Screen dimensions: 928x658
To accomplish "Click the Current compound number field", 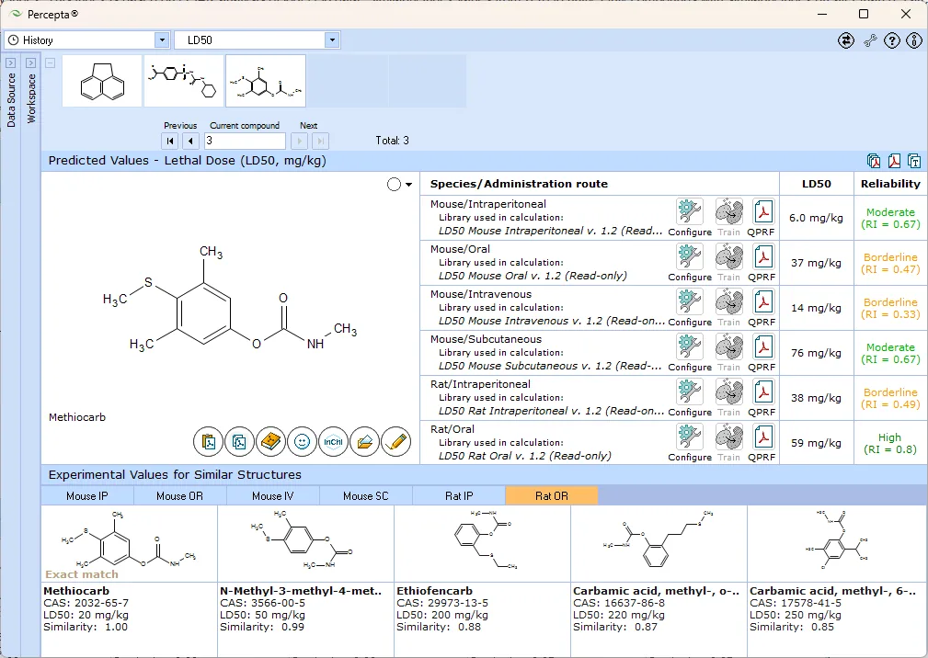I will (x=245, y=141).
